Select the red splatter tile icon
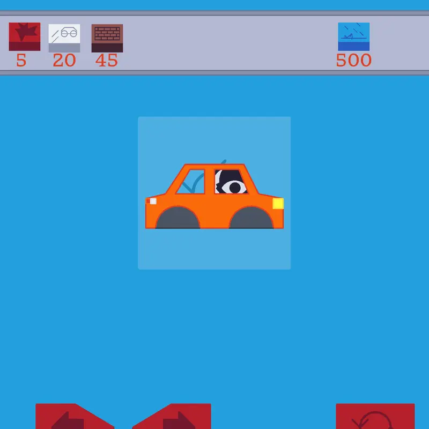Screen dimensions: 429x429 pyautogui.click(x=25, y=36)
